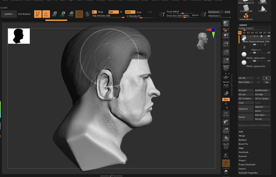Click the S focal shift symmetry icon
276x177 pixels.
point(162,14)
